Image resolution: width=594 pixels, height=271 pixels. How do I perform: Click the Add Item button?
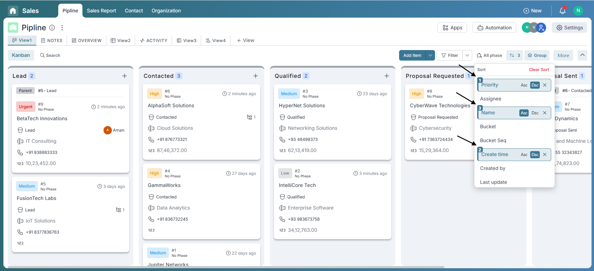click(412, 55)
